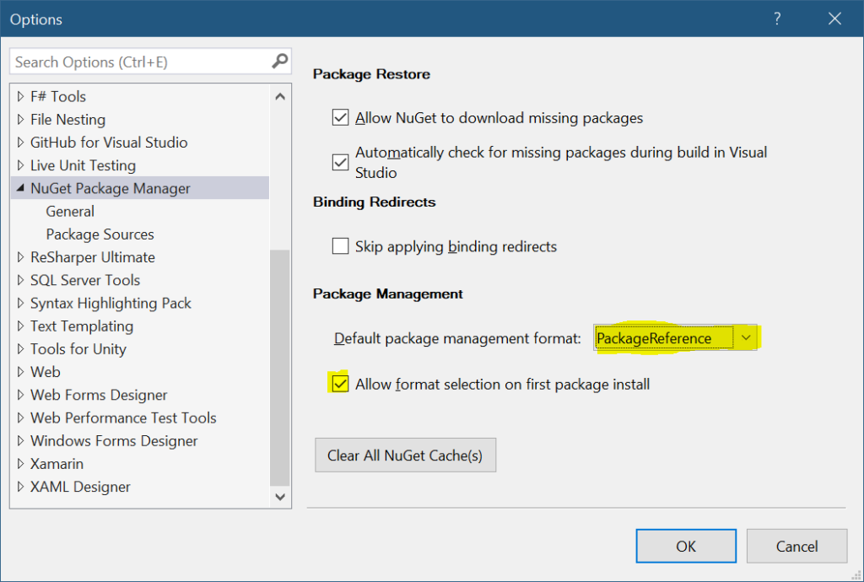Screen dimensions: 864x582
Task: Enable Skip applying binding redirects
Action: tap(341, 246)
